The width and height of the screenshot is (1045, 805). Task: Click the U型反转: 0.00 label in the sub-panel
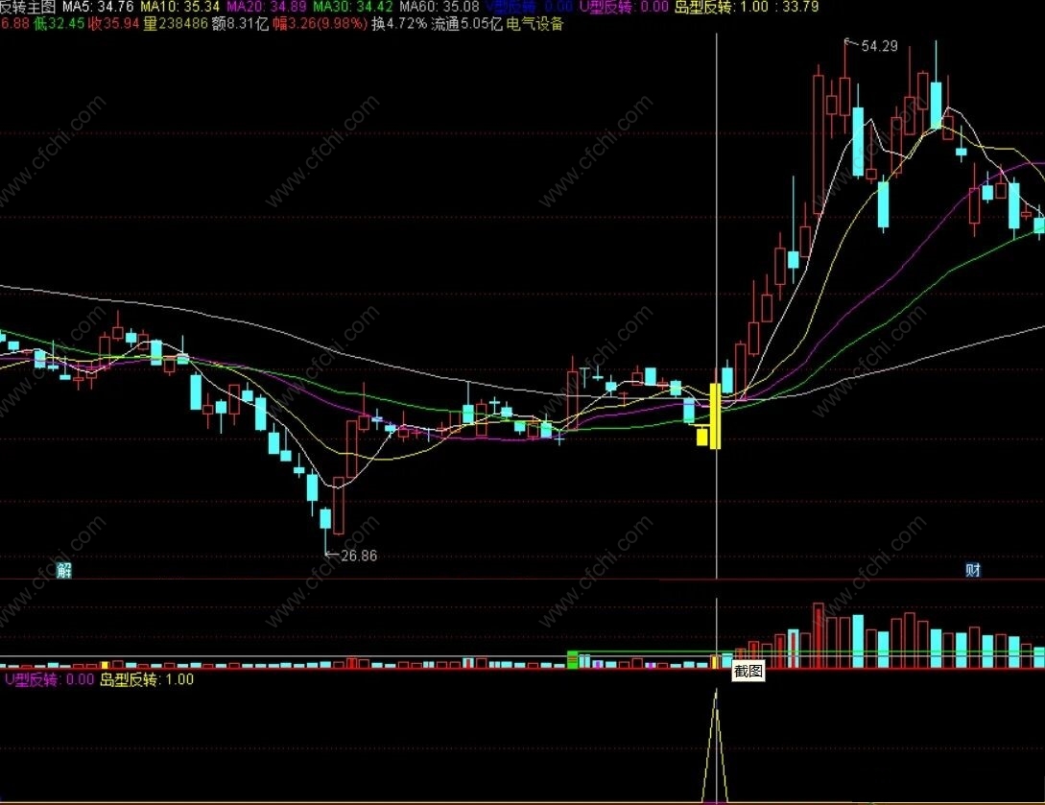[50, 679]
